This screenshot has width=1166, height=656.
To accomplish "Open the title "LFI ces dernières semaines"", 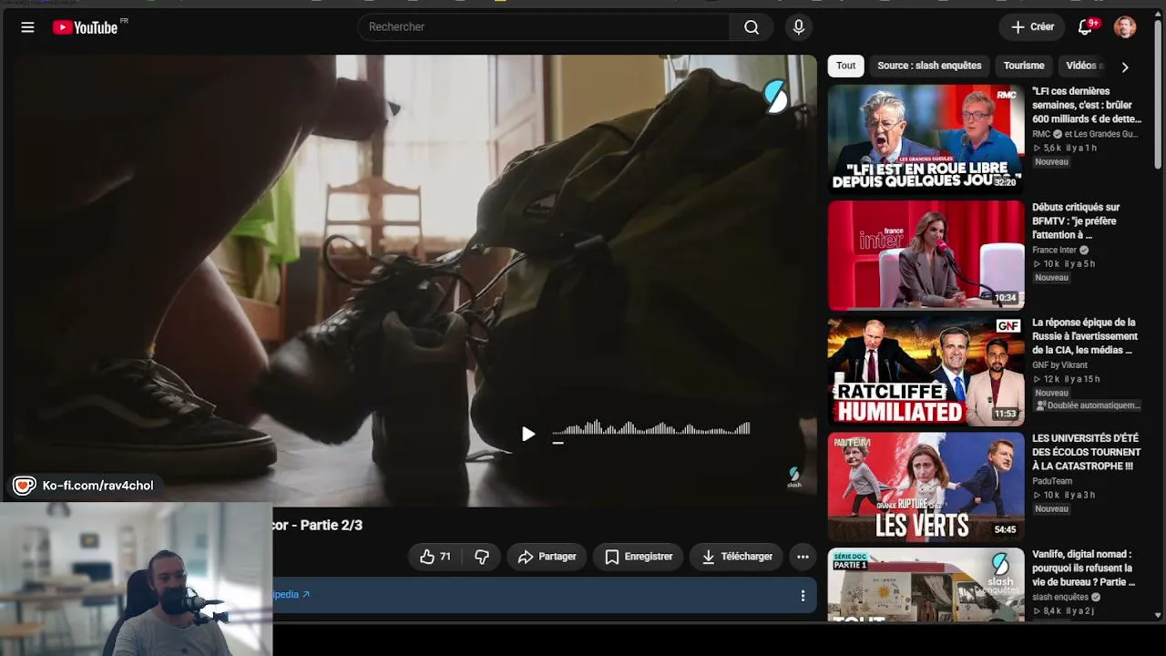I will click(x=1087, y=105).
